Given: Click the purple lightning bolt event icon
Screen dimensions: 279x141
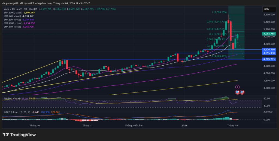Looking at the screenshot, I should (237, 87).
